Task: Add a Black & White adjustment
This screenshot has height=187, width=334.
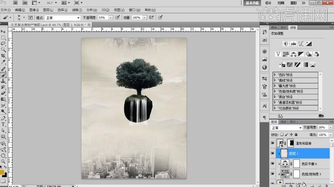Action: tap(301, 54)
